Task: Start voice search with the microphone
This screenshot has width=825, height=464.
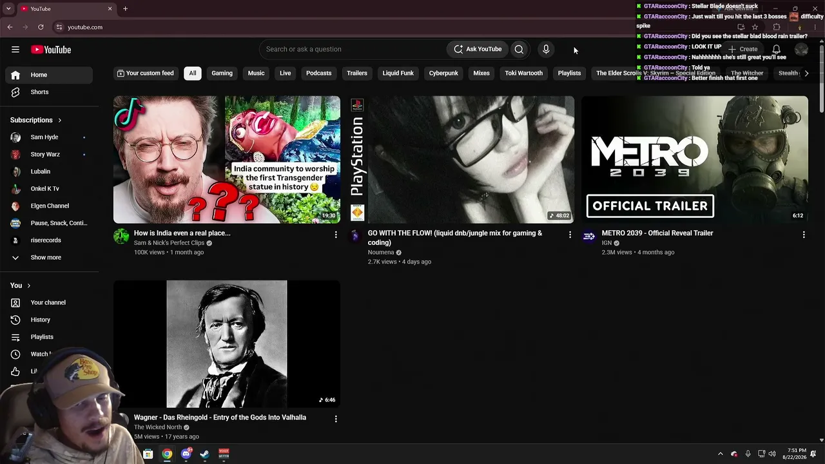Action: tap(546, 49)
